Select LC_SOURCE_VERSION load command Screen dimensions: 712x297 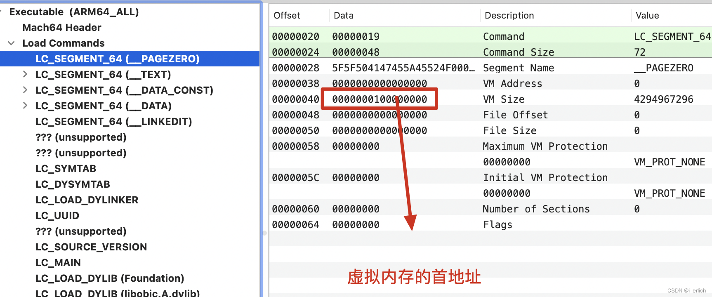coord(91,247)
